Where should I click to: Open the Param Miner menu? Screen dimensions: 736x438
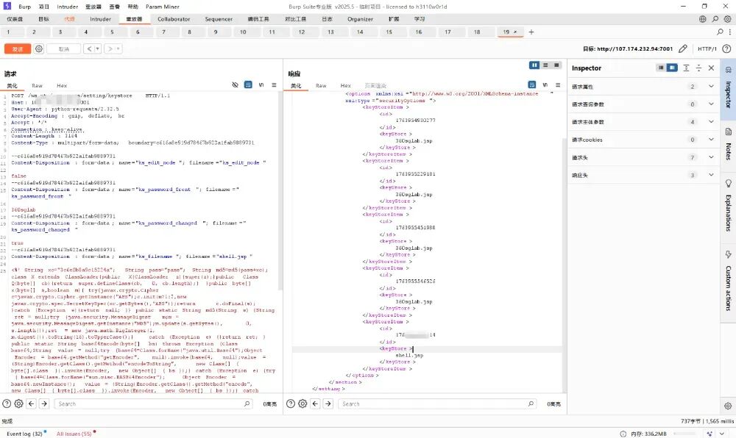[x=163, y=7]
